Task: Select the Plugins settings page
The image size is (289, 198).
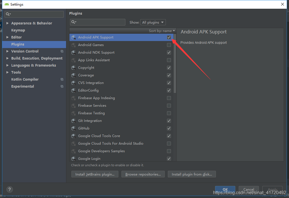Action: 34,44
